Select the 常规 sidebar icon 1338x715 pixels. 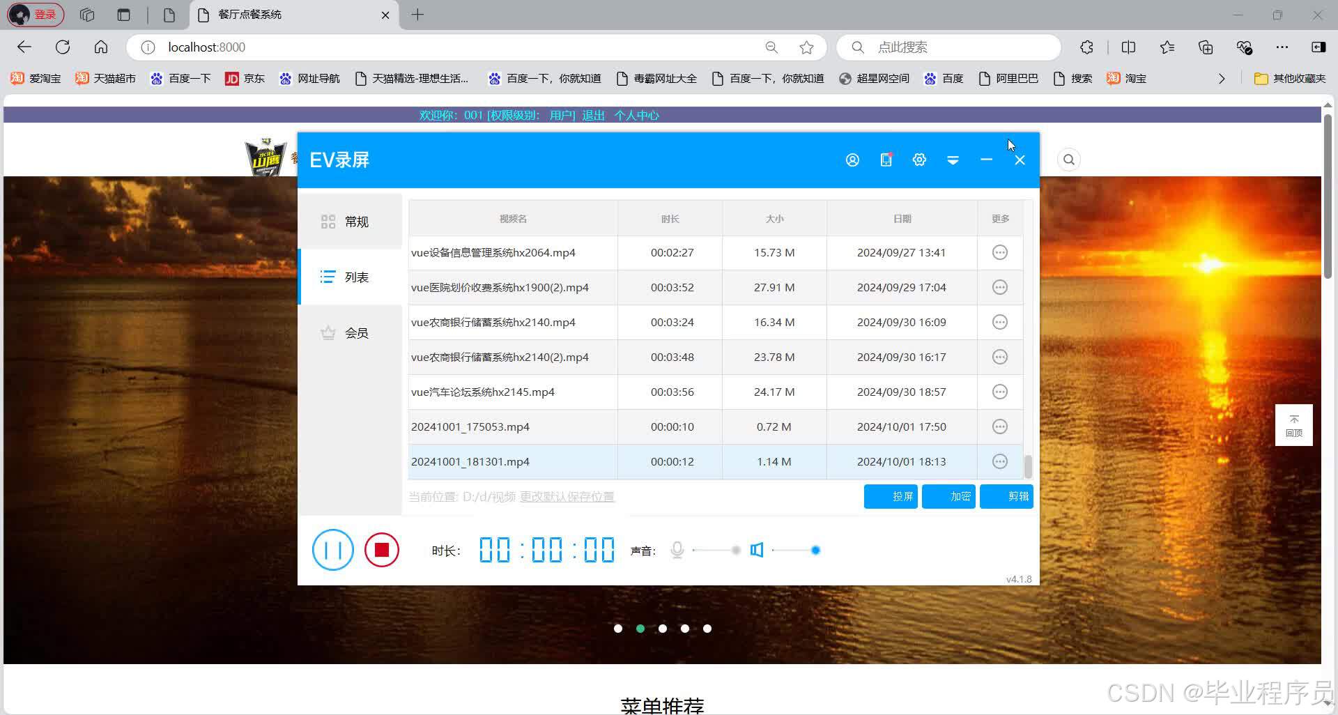coord(328,221)
